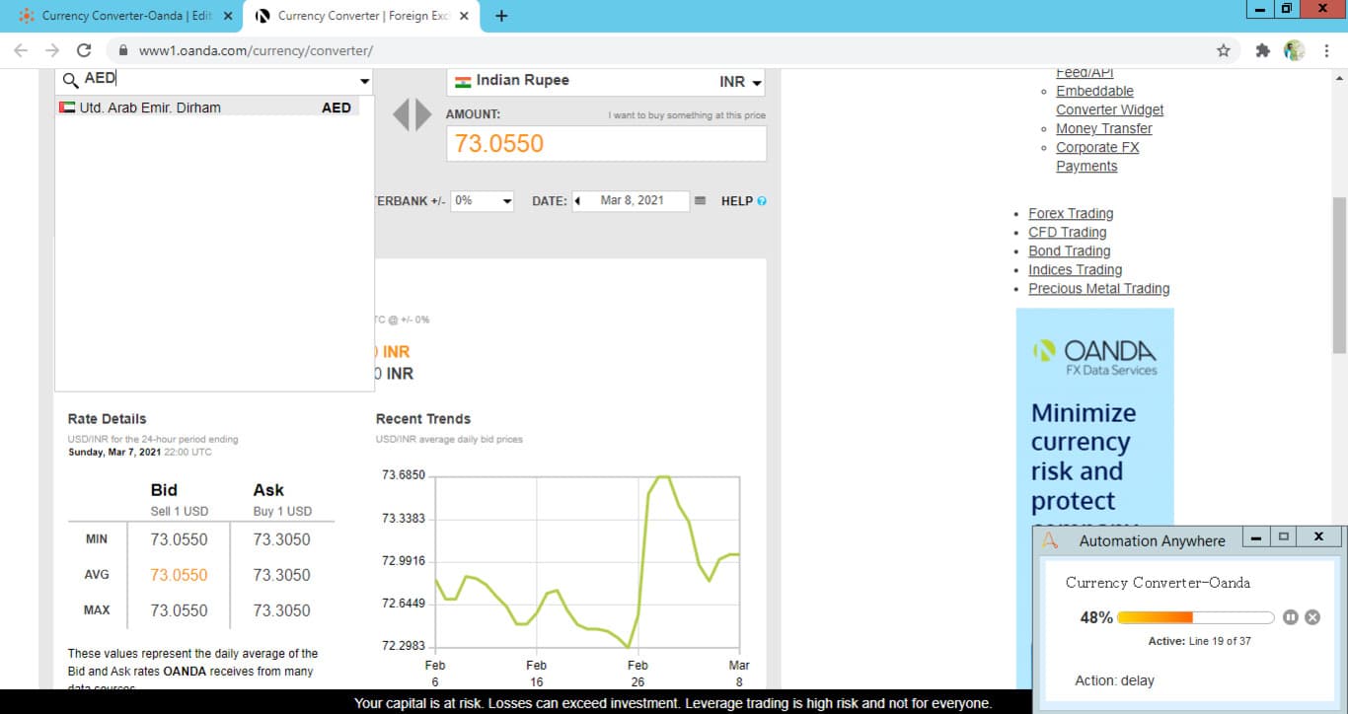Switch to the Currency Converter-Oanda Edit tab
The width and height of the screenshot is (1348, 714).
126,16
